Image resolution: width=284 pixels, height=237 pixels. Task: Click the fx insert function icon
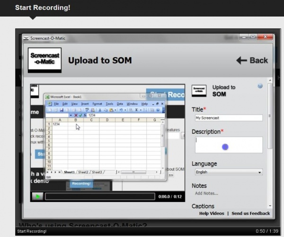click(x=85, y=115)
